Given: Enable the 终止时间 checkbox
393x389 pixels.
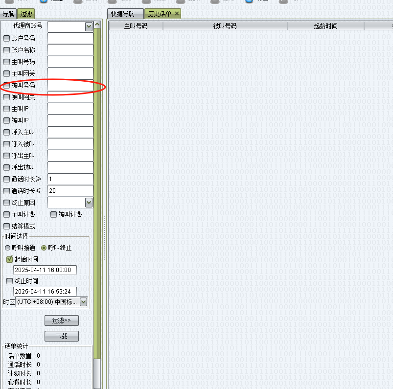Looking at the screenshot, I should 9,281.
